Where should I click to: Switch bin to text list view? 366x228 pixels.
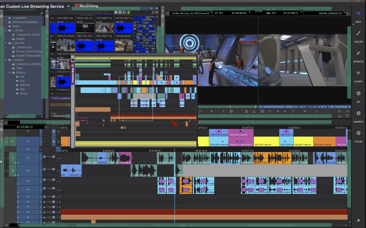tap(116, 12)
